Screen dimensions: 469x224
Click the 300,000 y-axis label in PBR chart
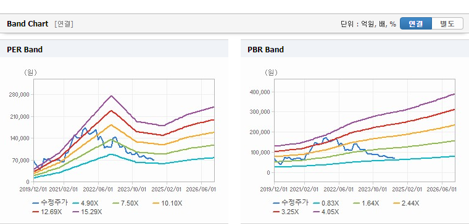(x=260, y=112)
